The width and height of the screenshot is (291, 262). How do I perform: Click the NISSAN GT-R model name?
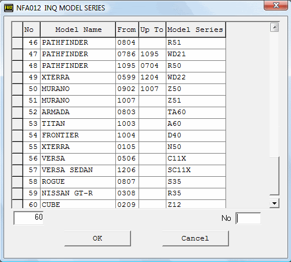tap(67, 193)
